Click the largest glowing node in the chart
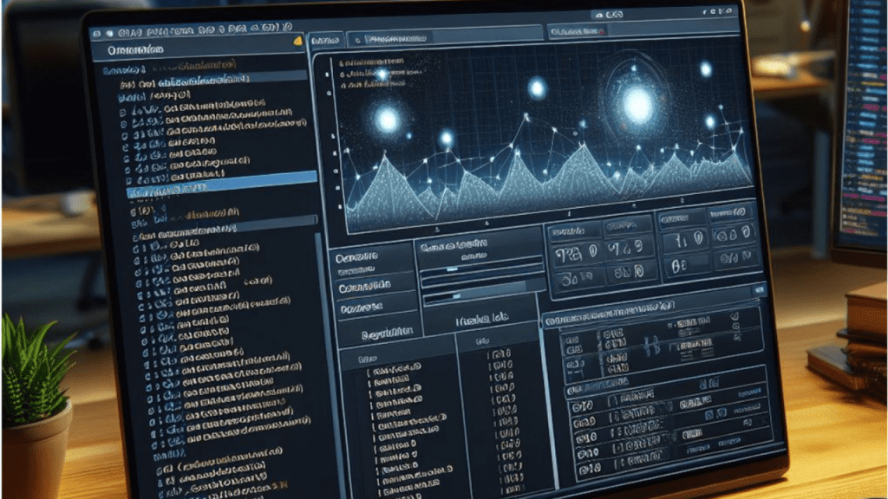Image resolution: width=888 pixels, height=499 pixels. (638, 104)
